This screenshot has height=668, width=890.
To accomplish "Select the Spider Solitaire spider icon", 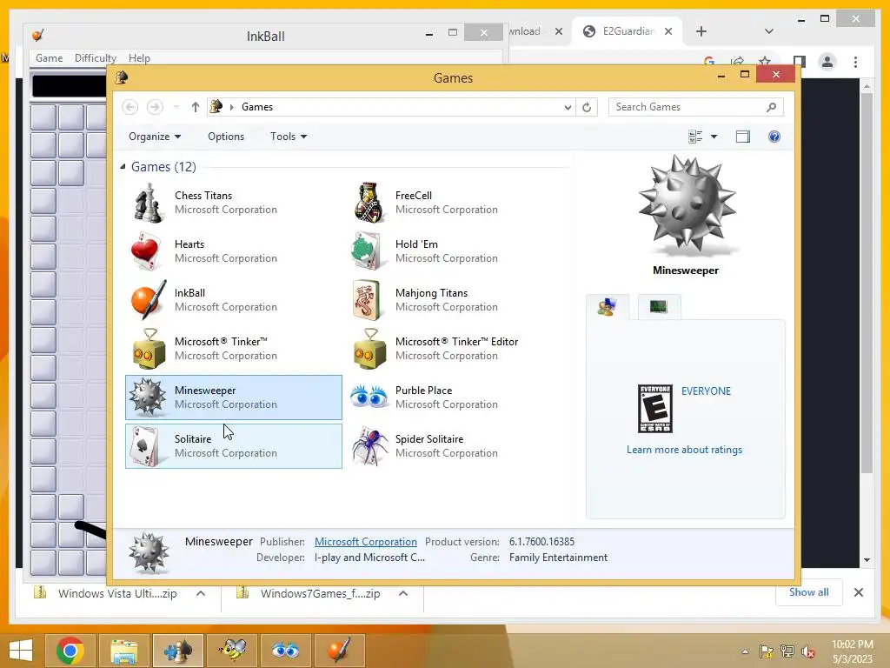I will coord(369,446).
